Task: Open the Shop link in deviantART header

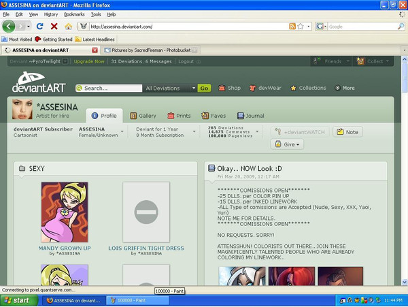Action: pyautogui.click(x=230, y=88)
